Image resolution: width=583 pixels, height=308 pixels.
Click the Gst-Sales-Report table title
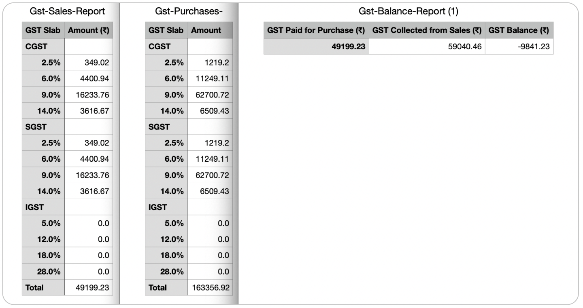click(67, 12)
